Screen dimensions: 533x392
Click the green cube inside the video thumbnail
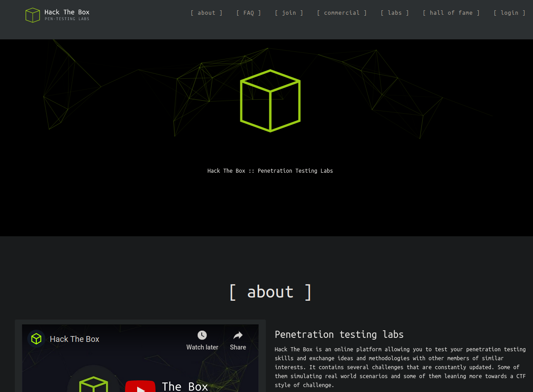pyautogui.click(x=94, y=384)
